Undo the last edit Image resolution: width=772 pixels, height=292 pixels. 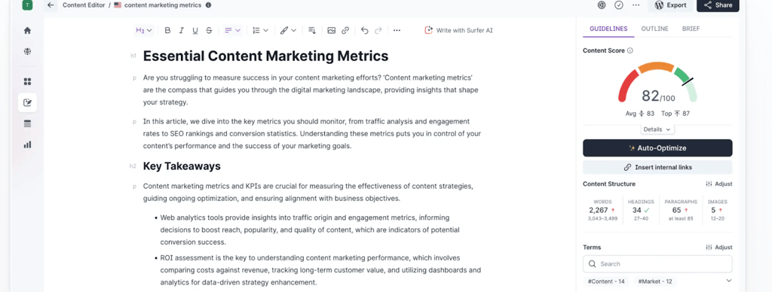coord(364,30)
